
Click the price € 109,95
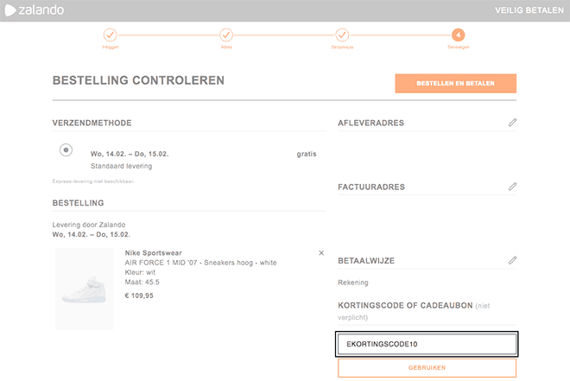(x=139, y=295)
